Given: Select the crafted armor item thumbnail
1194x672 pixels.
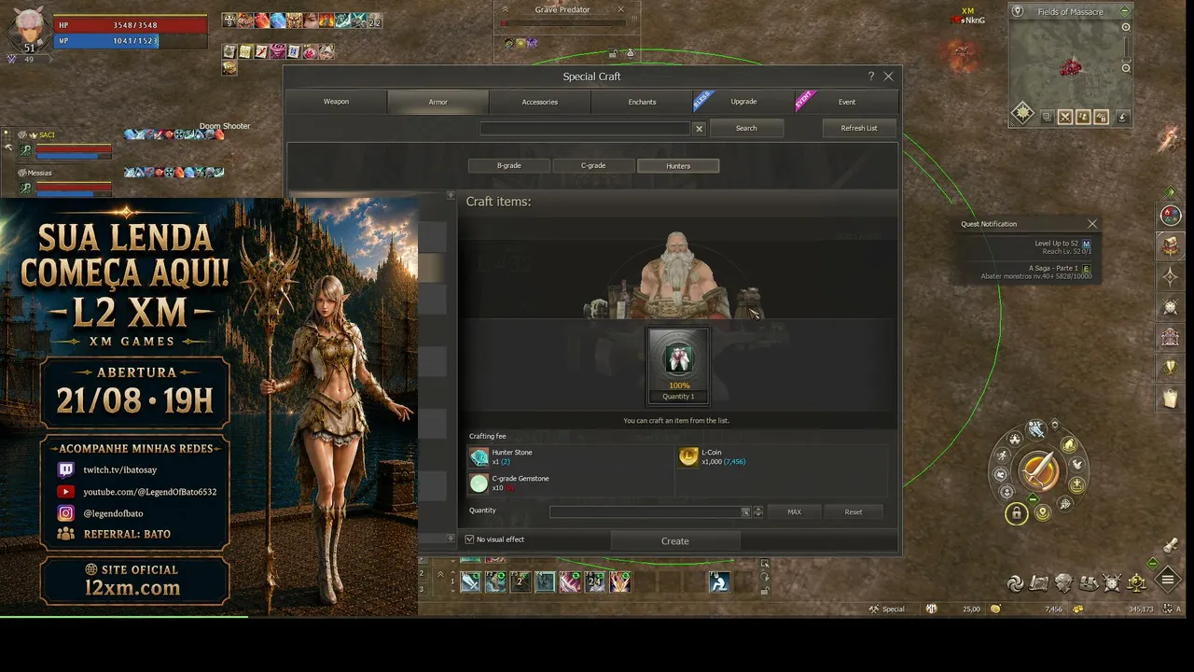Looking at the screenshot, I should pyautogui.click(x=678, y=359).
